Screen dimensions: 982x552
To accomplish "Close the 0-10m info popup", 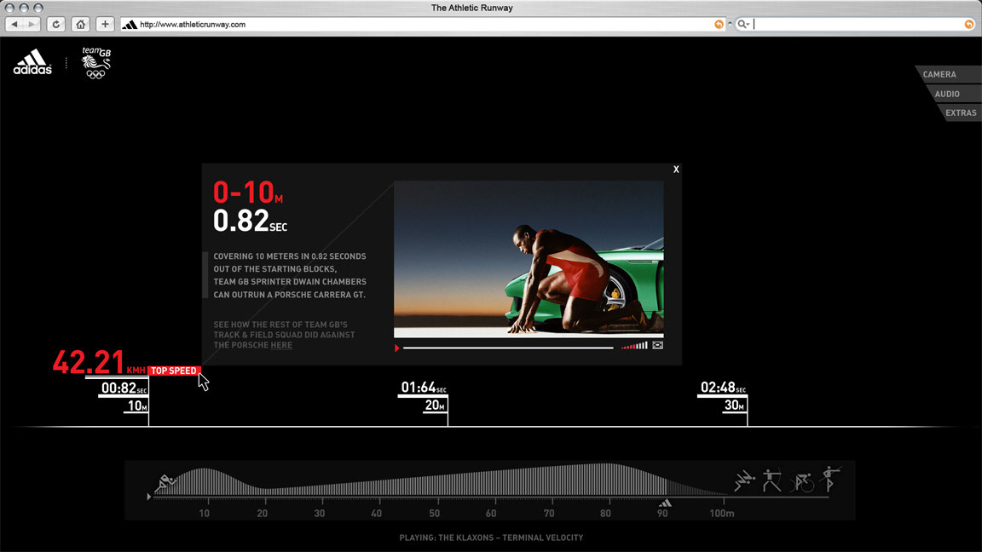I will tap(676, 170).
